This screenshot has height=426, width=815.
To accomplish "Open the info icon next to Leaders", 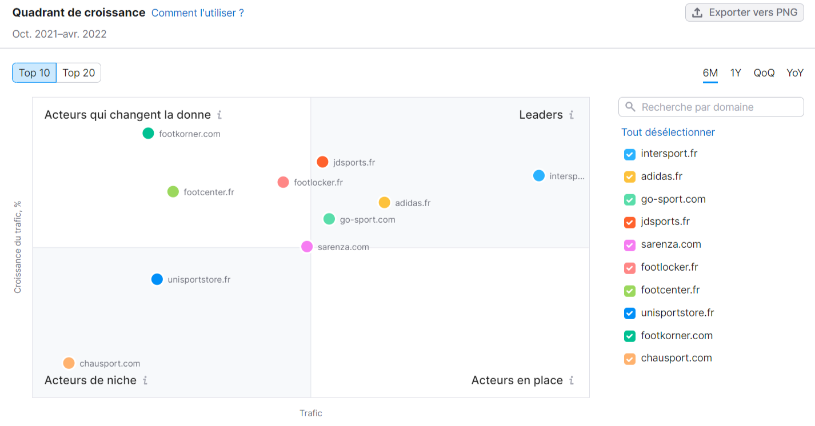I will pyautogui.click(x=571, y=114).
